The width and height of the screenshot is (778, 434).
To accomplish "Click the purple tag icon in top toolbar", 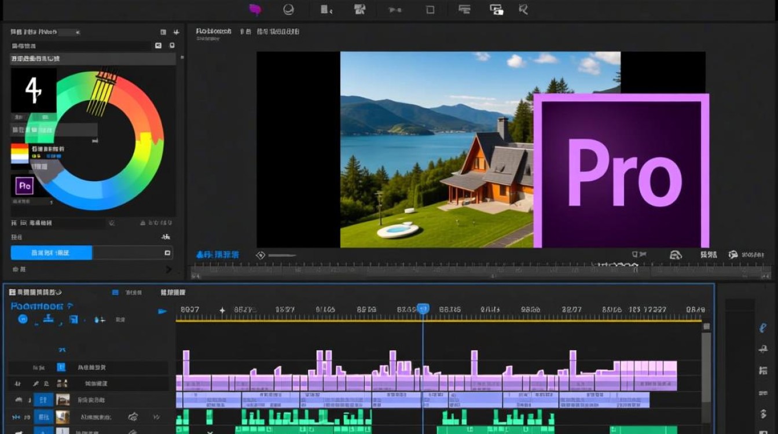I will click(x=255, y=9).
